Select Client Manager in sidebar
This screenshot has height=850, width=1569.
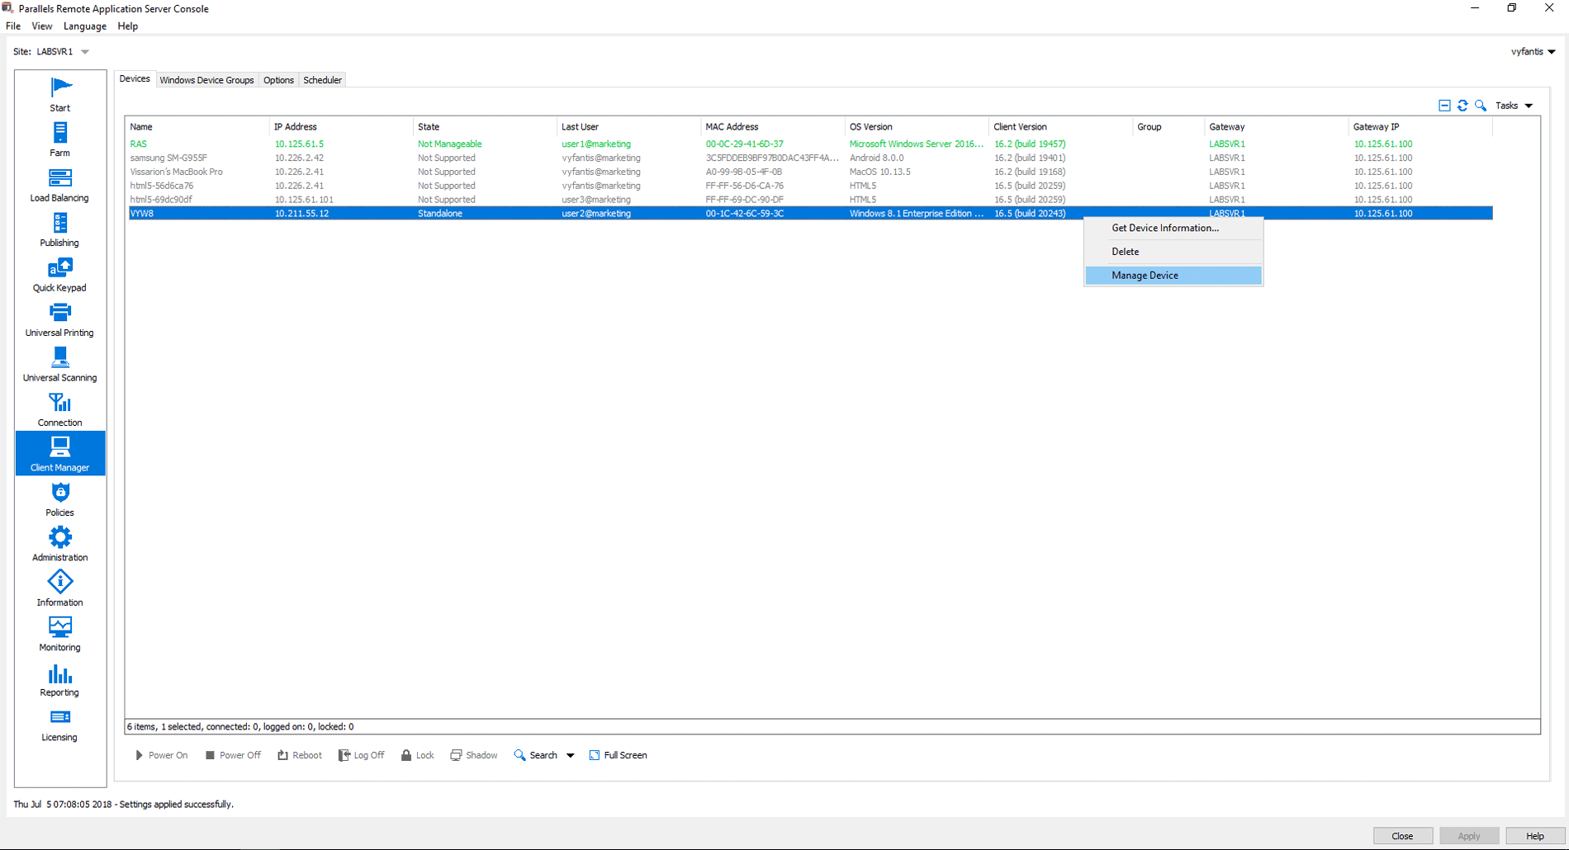pos(59,453)
